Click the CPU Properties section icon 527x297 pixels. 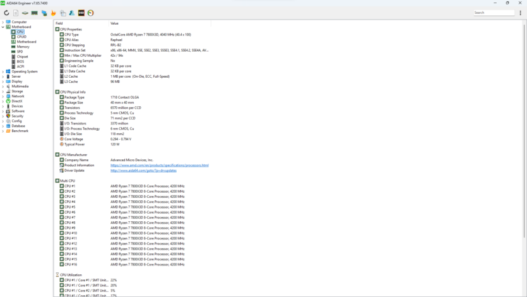pyautogui.click(x=57, y=29)
